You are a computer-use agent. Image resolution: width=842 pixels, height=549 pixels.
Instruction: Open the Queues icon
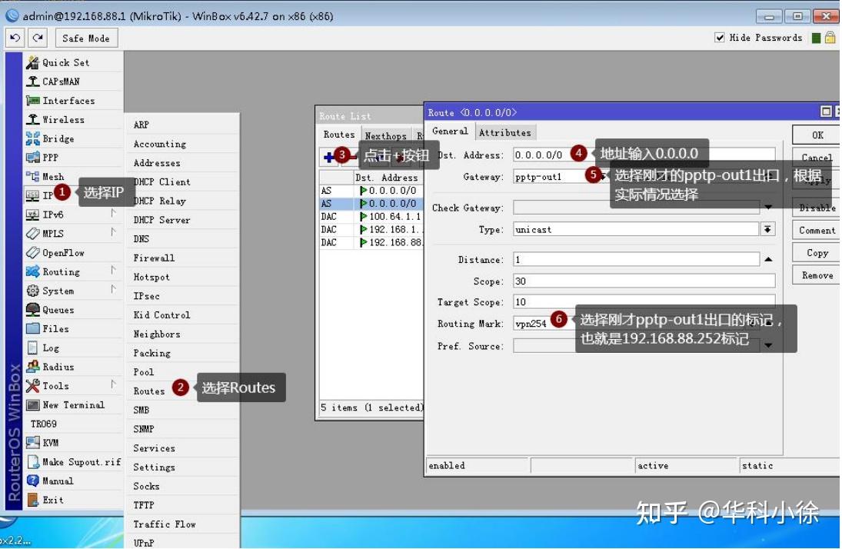33,310
